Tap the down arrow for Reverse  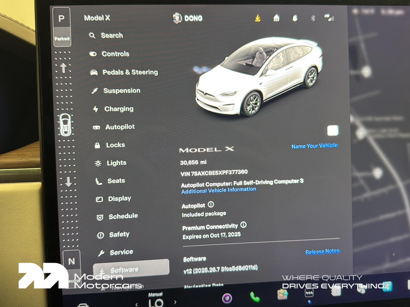pyautogui.click(x=68, y=181)
